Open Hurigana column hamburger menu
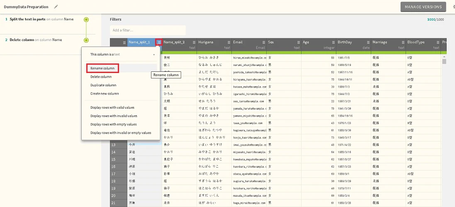Image resolution: width=455 pixels, height=207 pixels. (229, 42)
